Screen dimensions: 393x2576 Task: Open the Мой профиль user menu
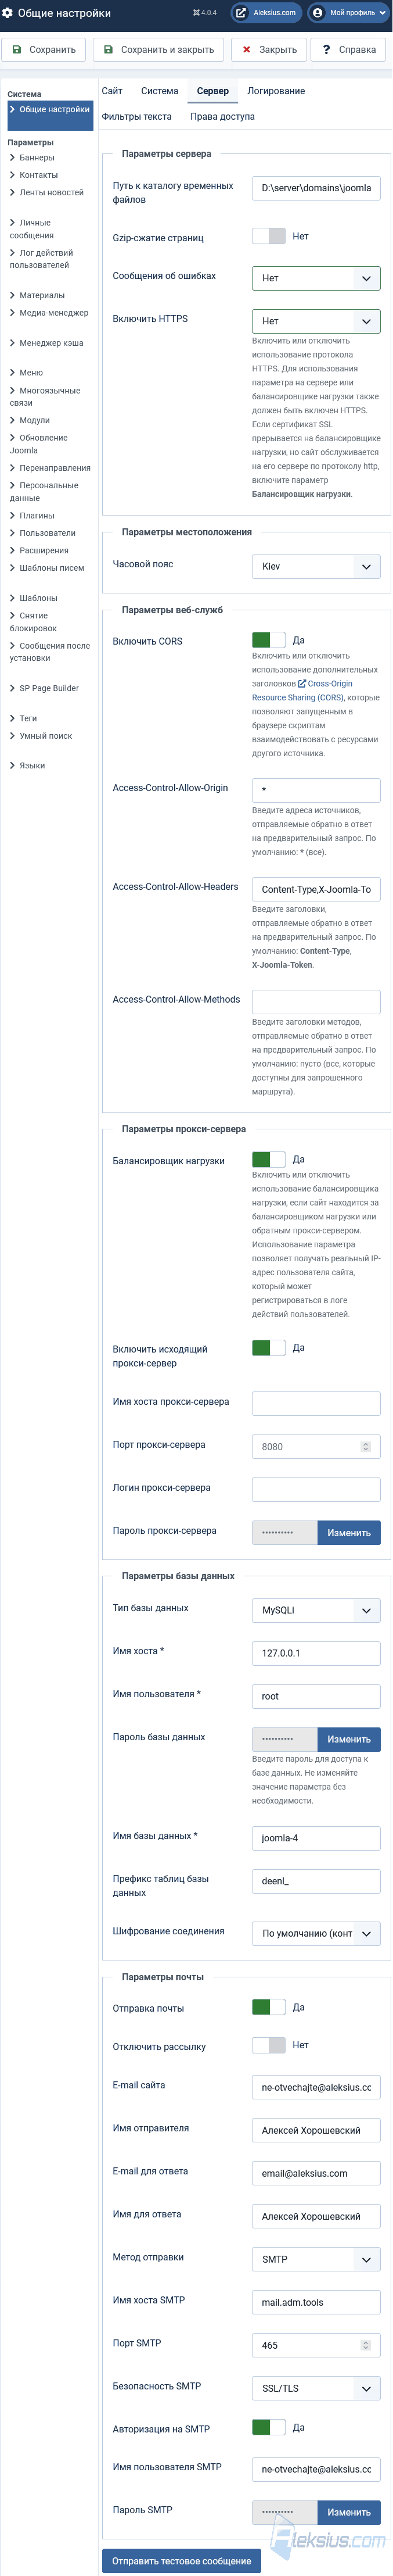[x=348, y=13]
